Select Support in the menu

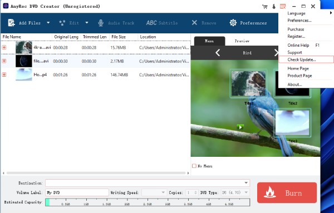point(306,52)
